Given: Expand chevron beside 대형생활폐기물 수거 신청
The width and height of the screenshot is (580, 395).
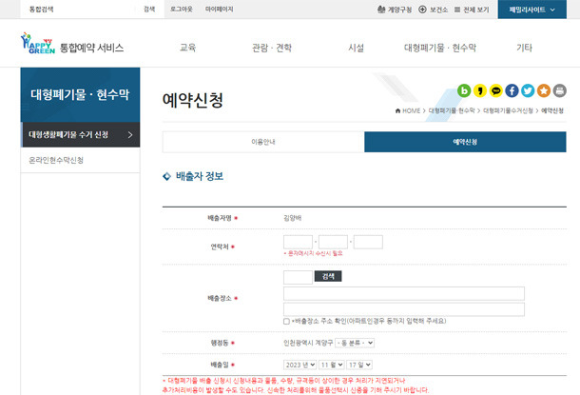Looking at the screenshot, I should 130,135.
